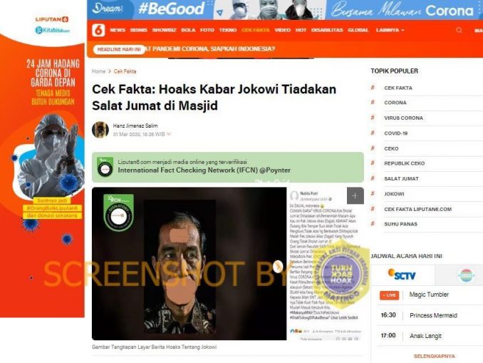Expand the Lainnya dropdown menu
Image resolution: width=483 pixels, height=363 pixels.
(x=390, y=30)
